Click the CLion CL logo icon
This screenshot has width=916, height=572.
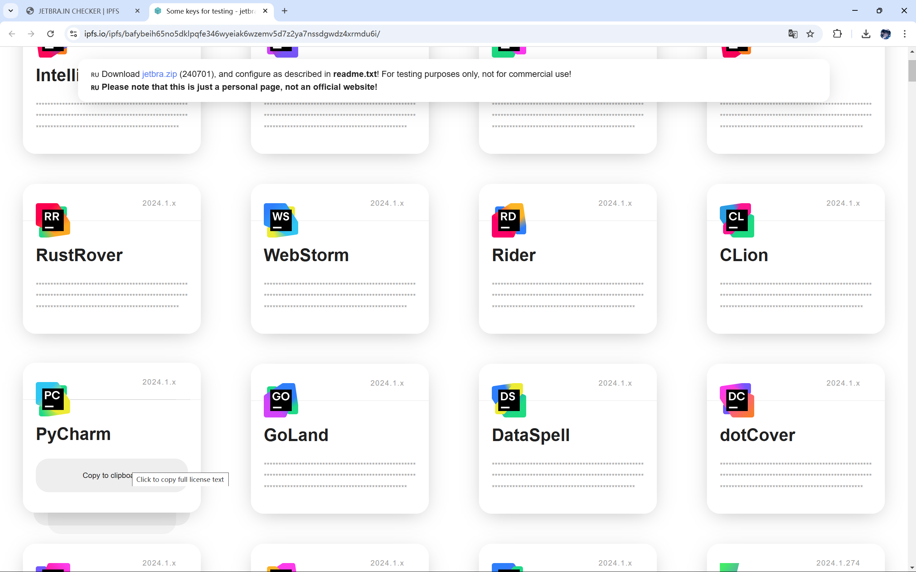tap(737, 220)
